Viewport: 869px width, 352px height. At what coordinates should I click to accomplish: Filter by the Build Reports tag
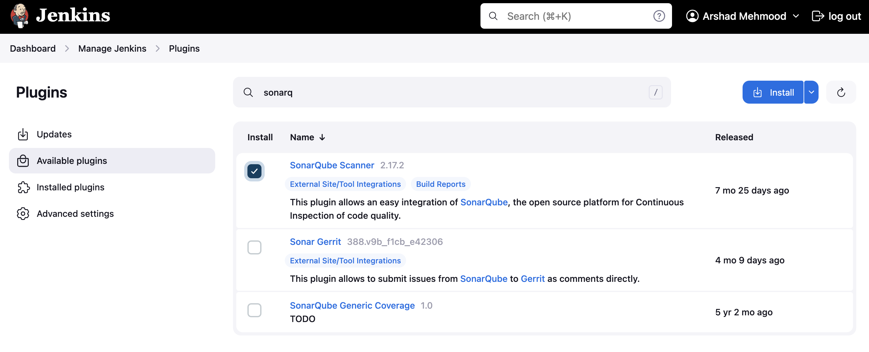click(x=440, y=184)
